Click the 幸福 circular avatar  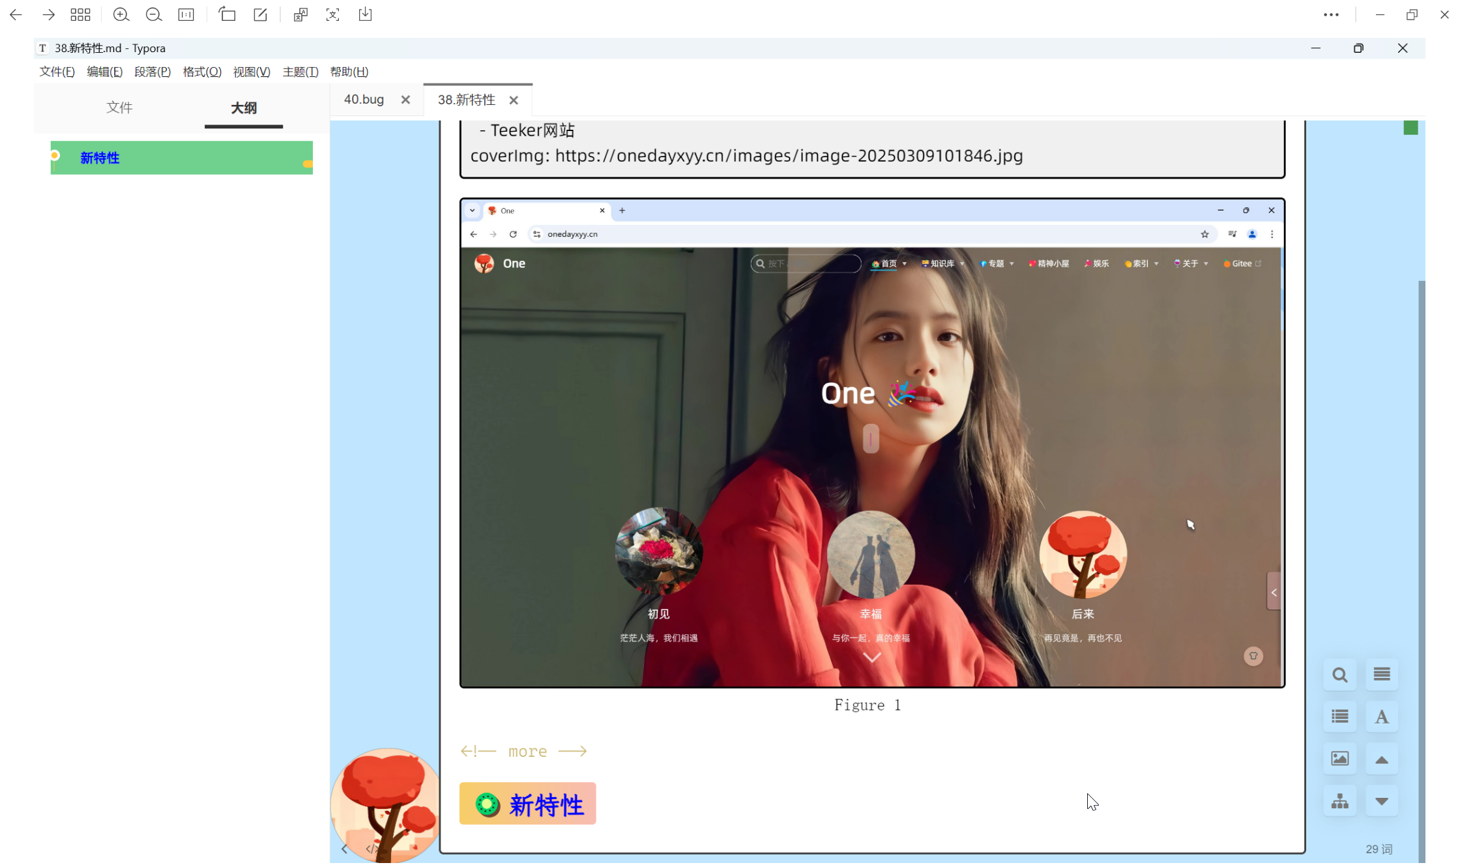point(871,555)
